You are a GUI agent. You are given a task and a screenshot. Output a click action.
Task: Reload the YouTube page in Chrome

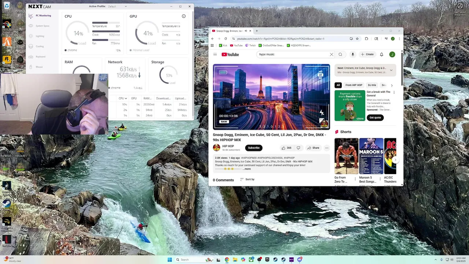pyautogui.click(x=226, y=38)
